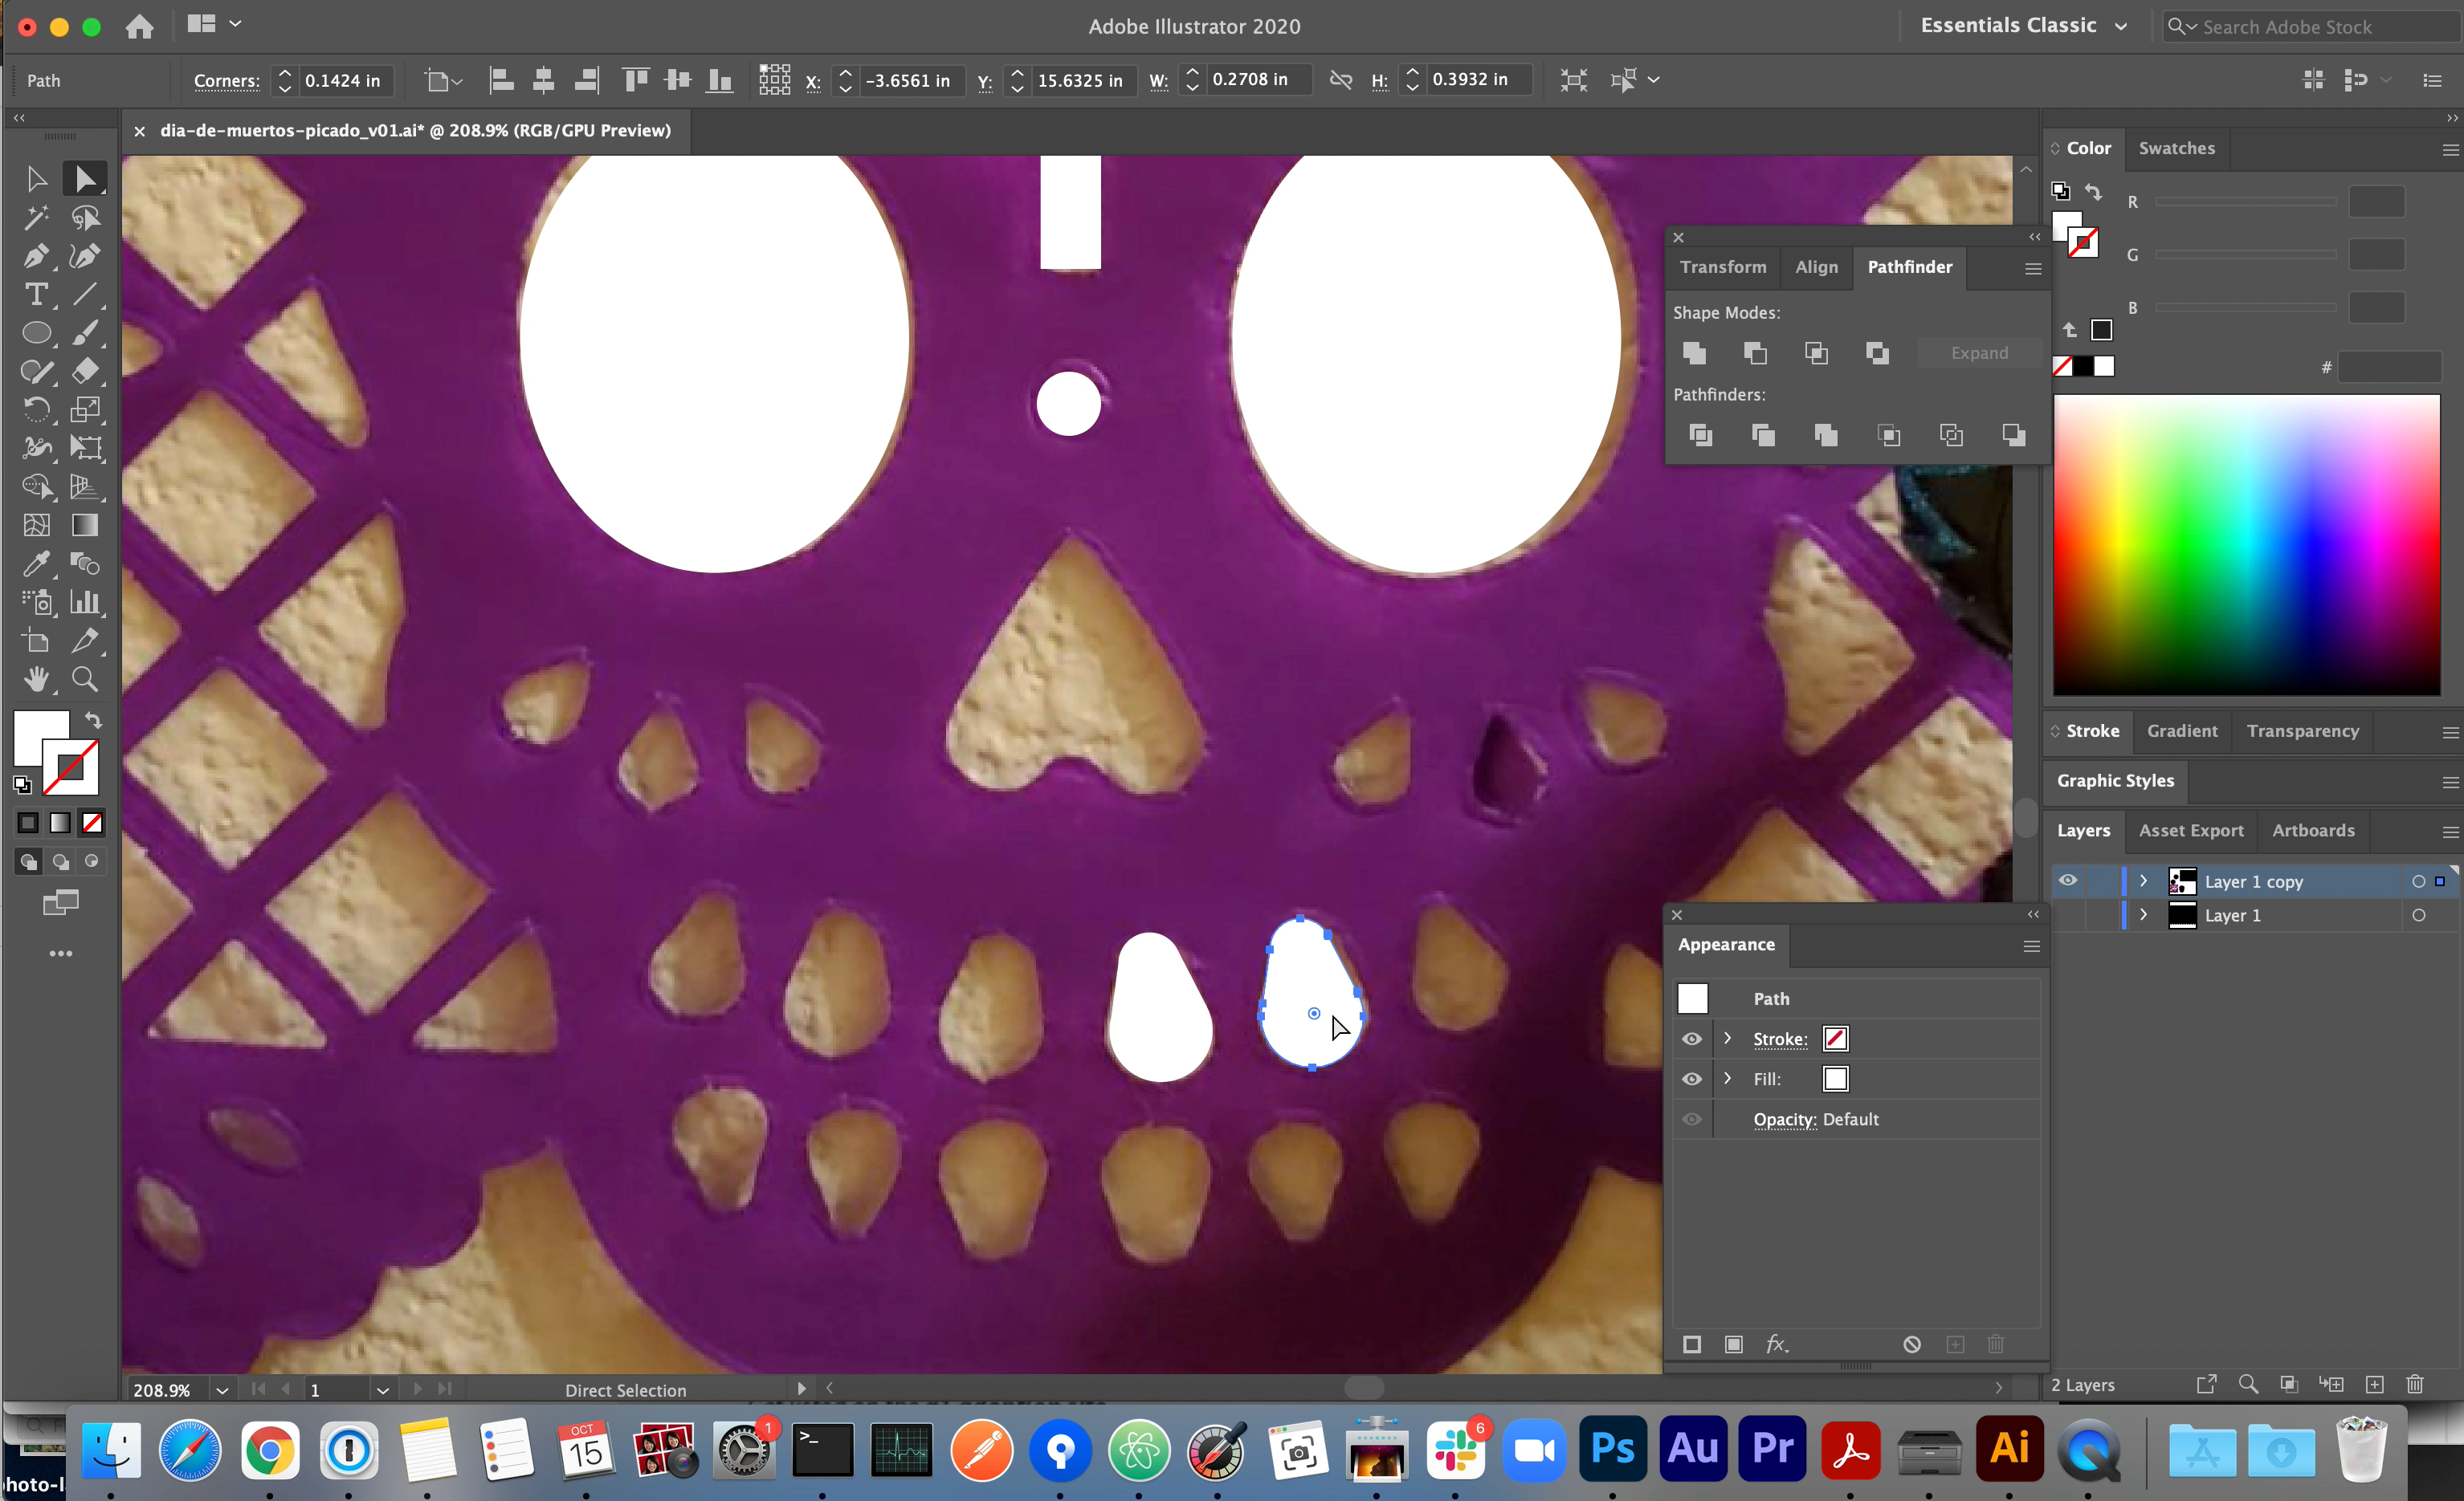Select the Type tool
Screen dimensions: 2464x1501
(37, 294)
